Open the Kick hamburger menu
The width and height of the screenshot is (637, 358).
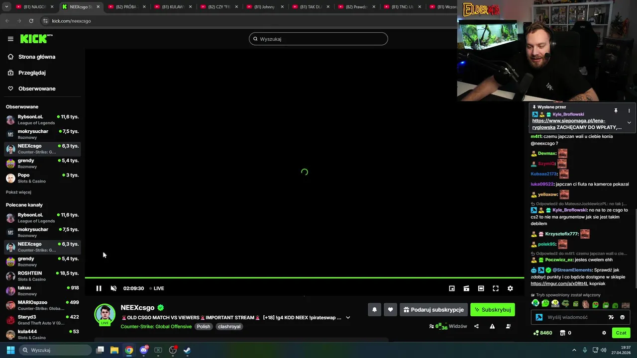pyautogui.click(x=10, y=39)
